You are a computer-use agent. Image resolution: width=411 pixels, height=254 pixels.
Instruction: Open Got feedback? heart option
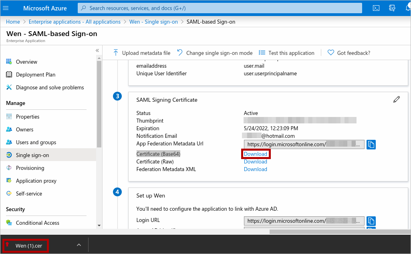(x=349, y=53)
